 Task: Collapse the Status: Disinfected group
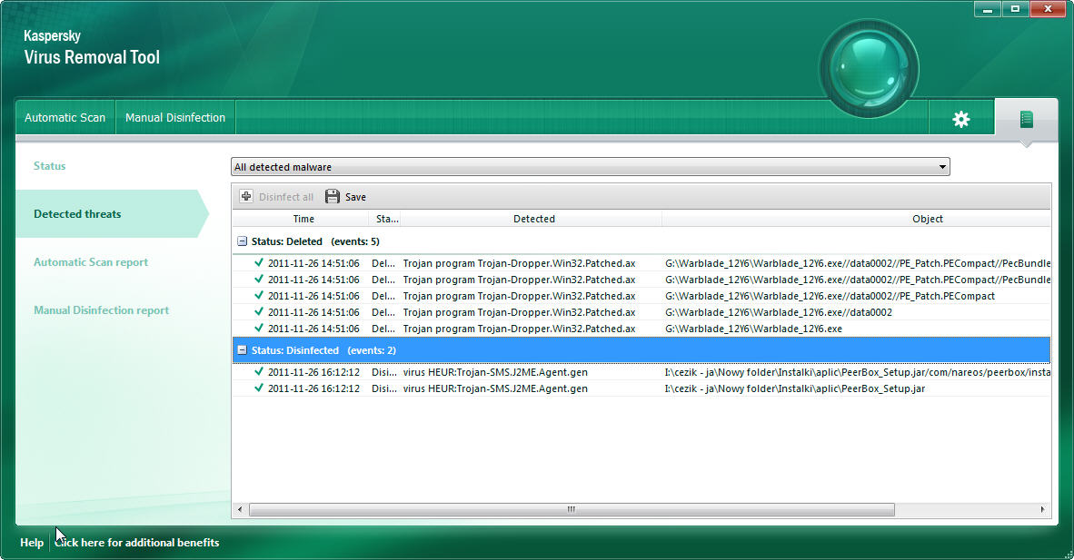pyautogui.click(x=242, y=349)
